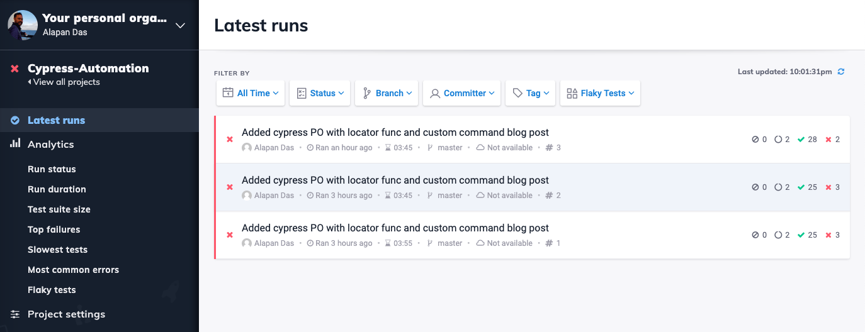Expand the Branch filter dropdown
The image size is (865, 332).
click(x=387, y=93)
